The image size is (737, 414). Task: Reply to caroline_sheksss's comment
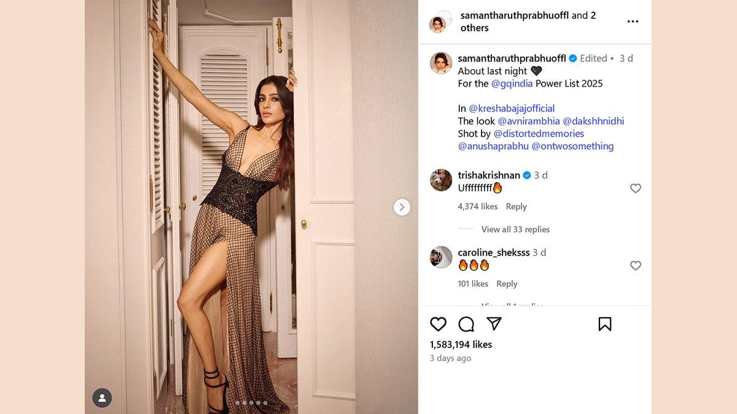507,284
